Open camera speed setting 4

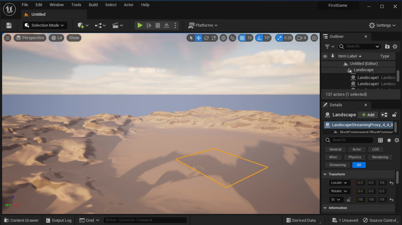pyautogui.click(x=302, y=38)
